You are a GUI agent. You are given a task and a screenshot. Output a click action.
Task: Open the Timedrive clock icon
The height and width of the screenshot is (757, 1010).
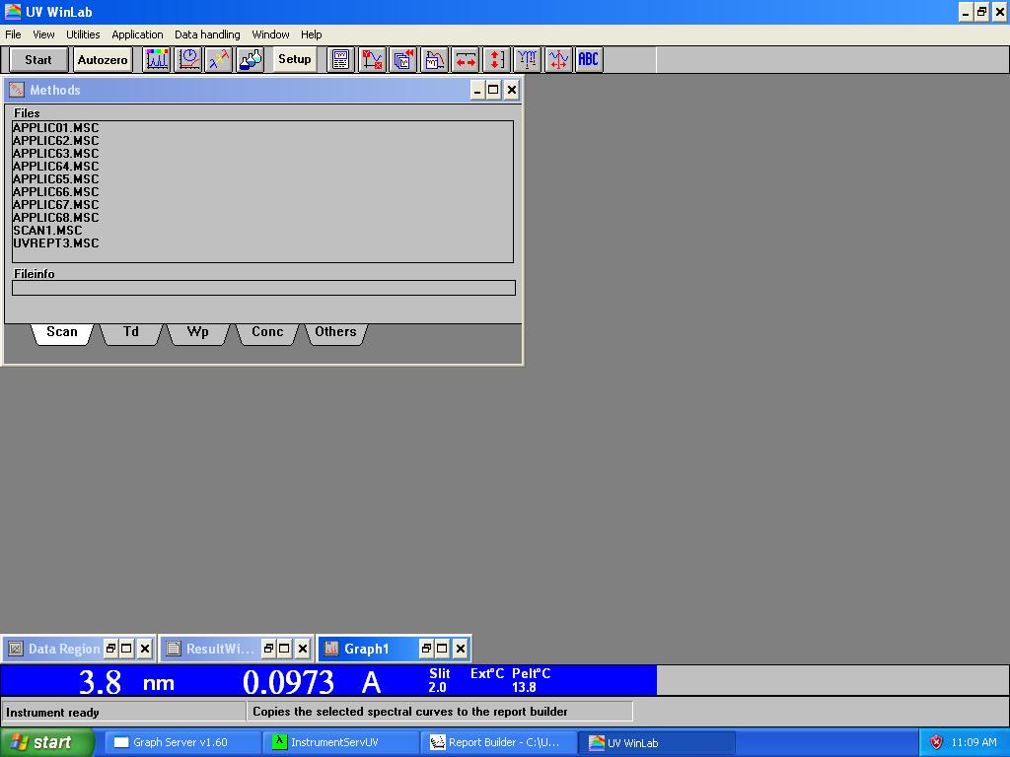click(187, 59)
